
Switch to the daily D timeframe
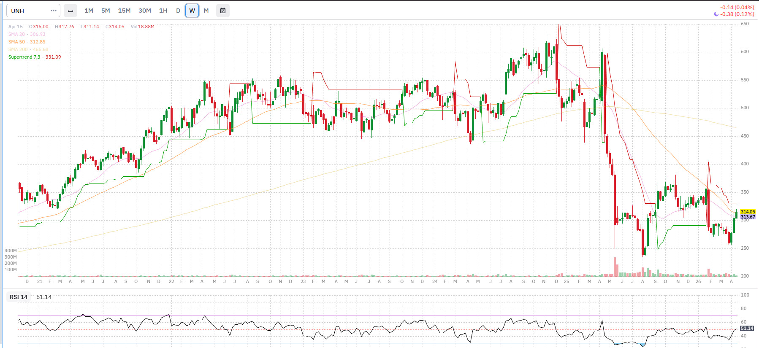pyautogui.click(x=178, y=11)
